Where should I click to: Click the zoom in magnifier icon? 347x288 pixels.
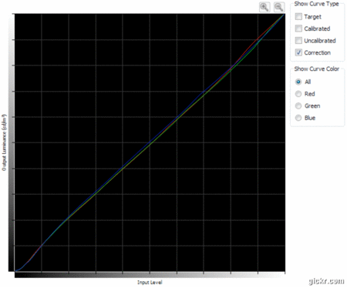pyautogui.click(x=264, y=7)
